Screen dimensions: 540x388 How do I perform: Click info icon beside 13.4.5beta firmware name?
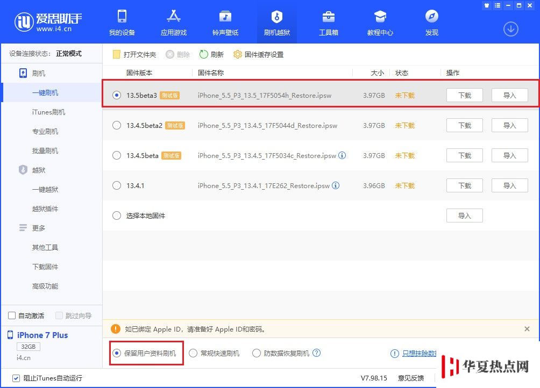click(342, 155)
